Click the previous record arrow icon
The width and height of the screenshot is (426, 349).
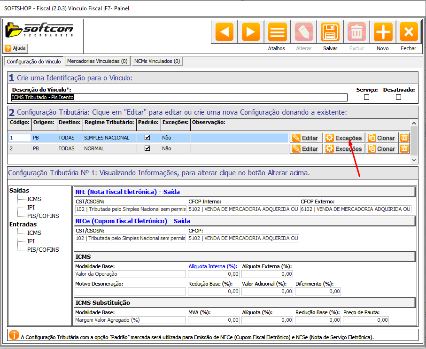click(225, 32)
